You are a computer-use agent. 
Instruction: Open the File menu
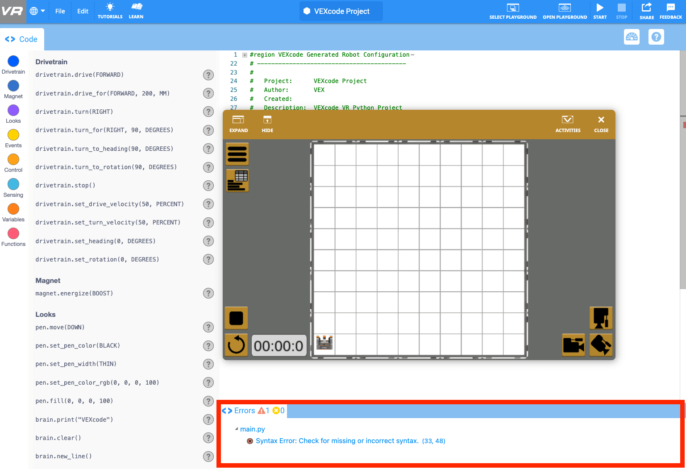[60, 11]
